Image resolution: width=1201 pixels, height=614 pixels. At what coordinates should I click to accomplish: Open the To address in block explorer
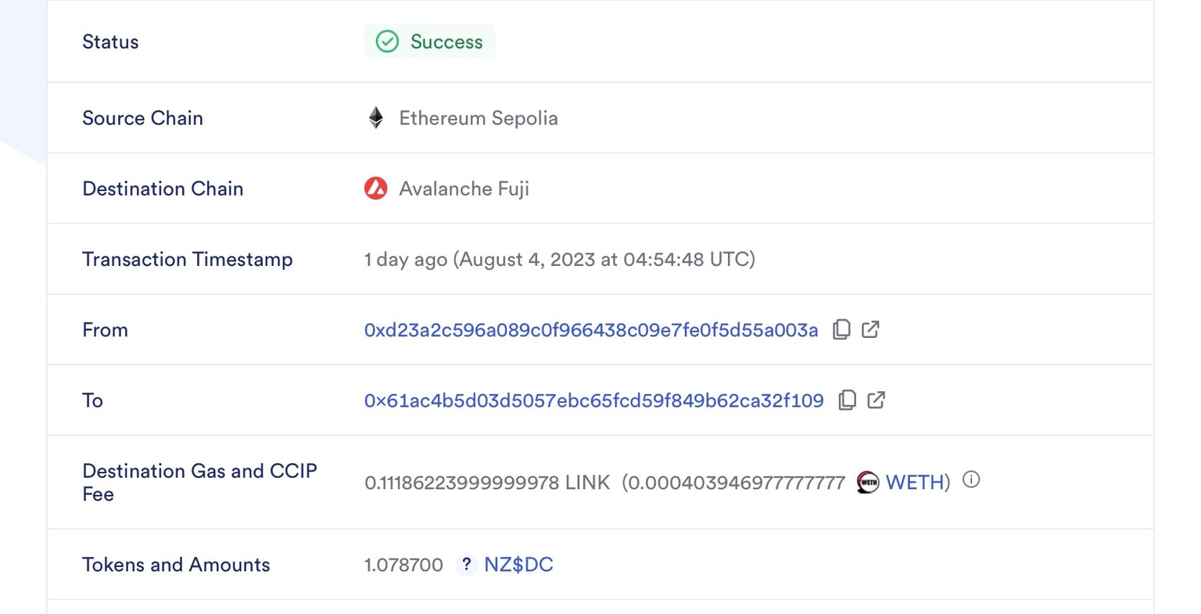[876, 400]
